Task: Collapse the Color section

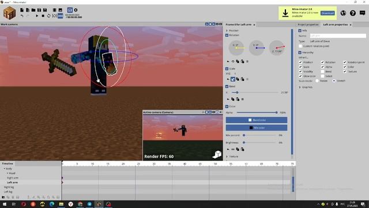Action: (x=227, y=106)
